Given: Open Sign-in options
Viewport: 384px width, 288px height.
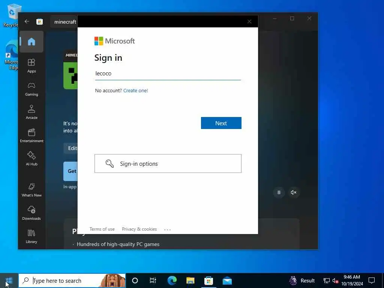Looking at the screenshot, I should [x=168, y=163].
